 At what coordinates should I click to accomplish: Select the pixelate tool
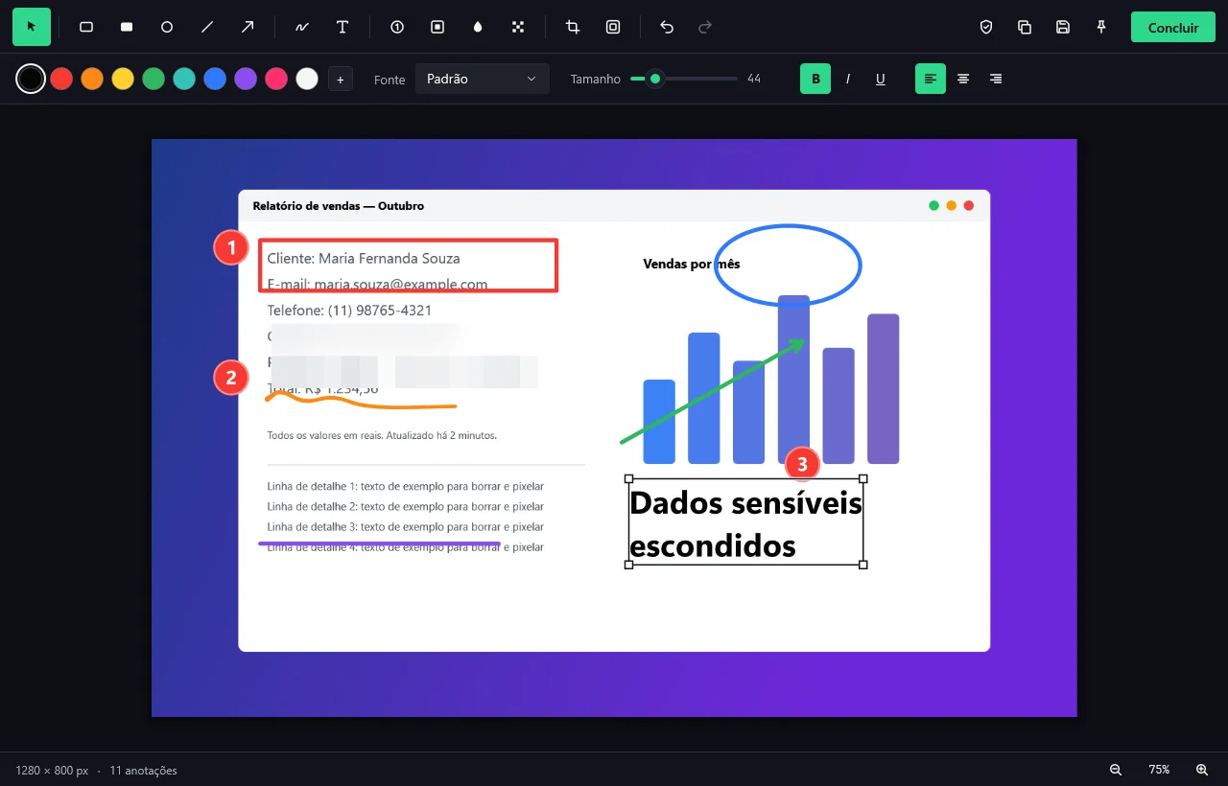coord(518,27)
